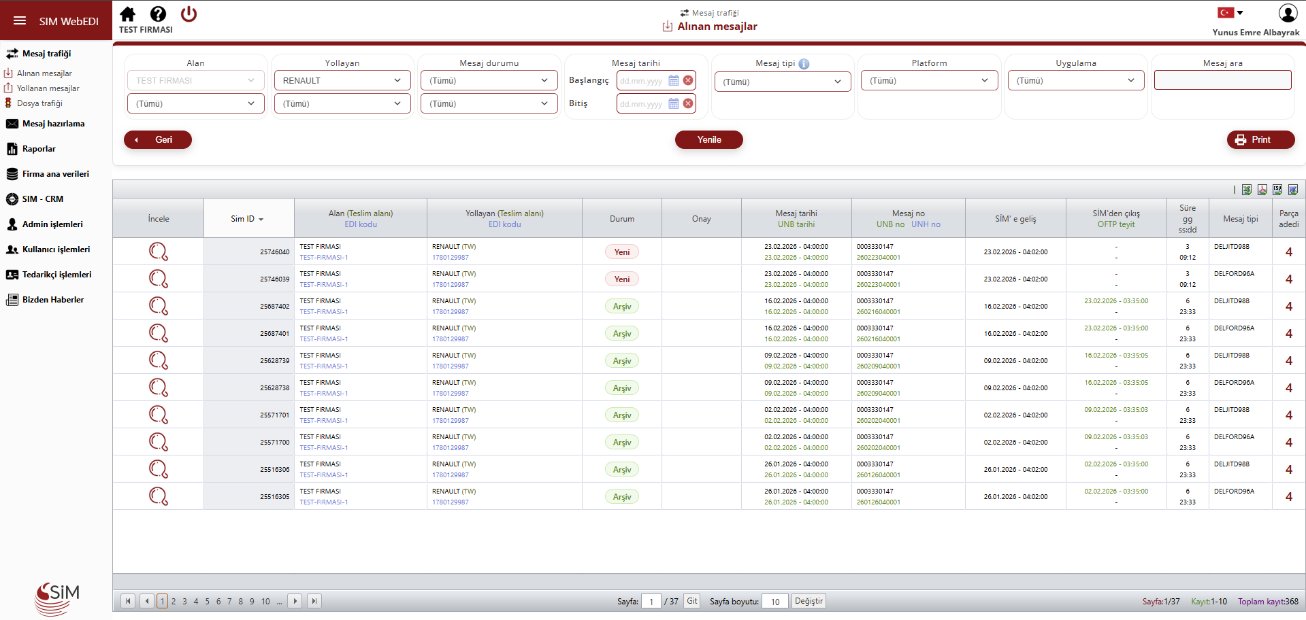Open the Mesaj tipi dropdown
1306x620 pixels.
click(x=782, y=82)
